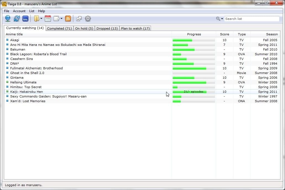Click the Movie type in Ghost in the Shell row
Screen dimensions: 285x190
click(241, 73)
